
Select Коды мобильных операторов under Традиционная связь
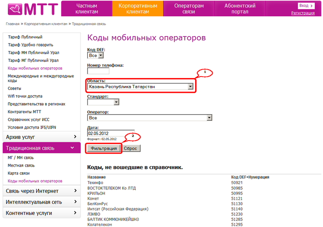[35, 181]
